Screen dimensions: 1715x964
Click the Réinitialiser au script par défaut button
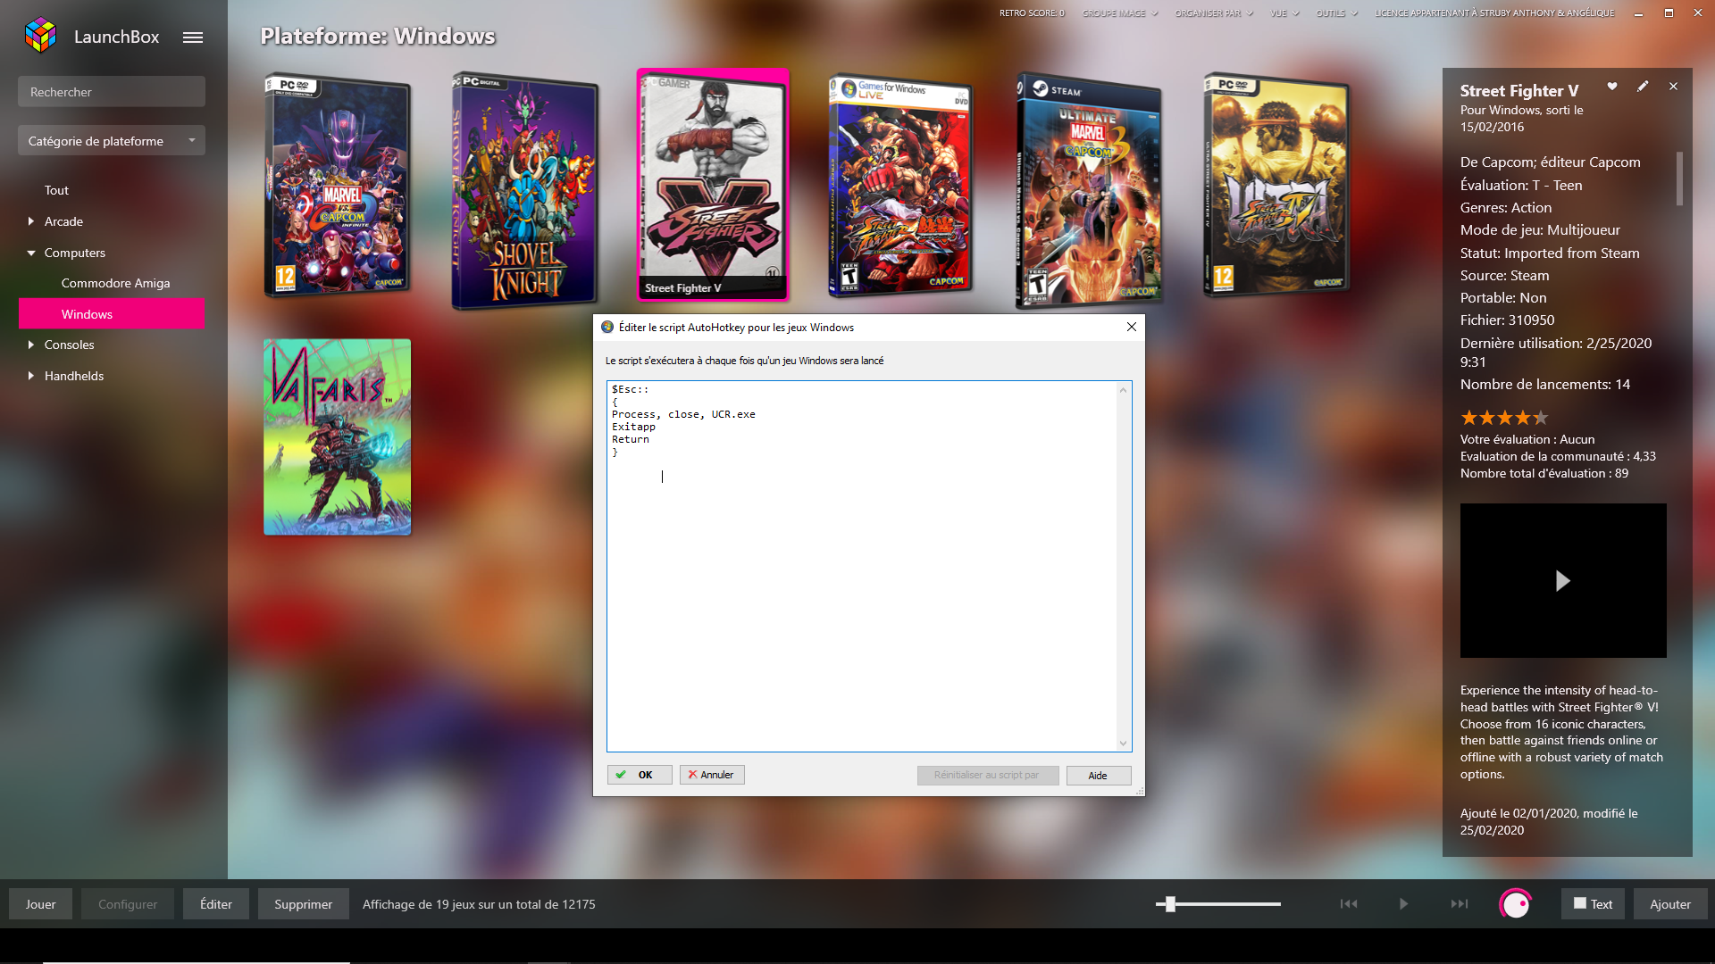pyautogui.click(x=988, y=775)
